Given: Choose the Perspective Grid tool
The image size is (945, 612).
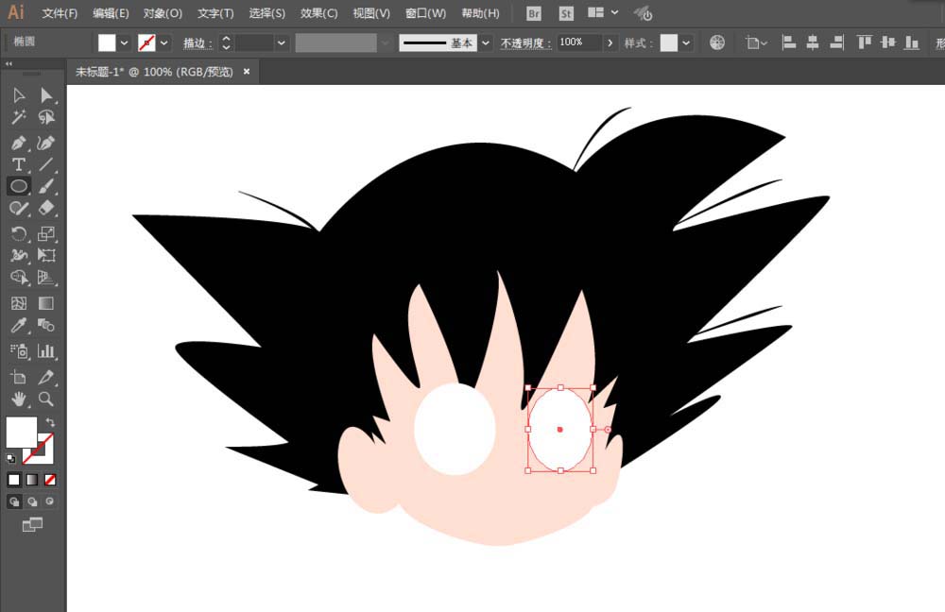Looking at the screenshot, I should tap(45, 277).
